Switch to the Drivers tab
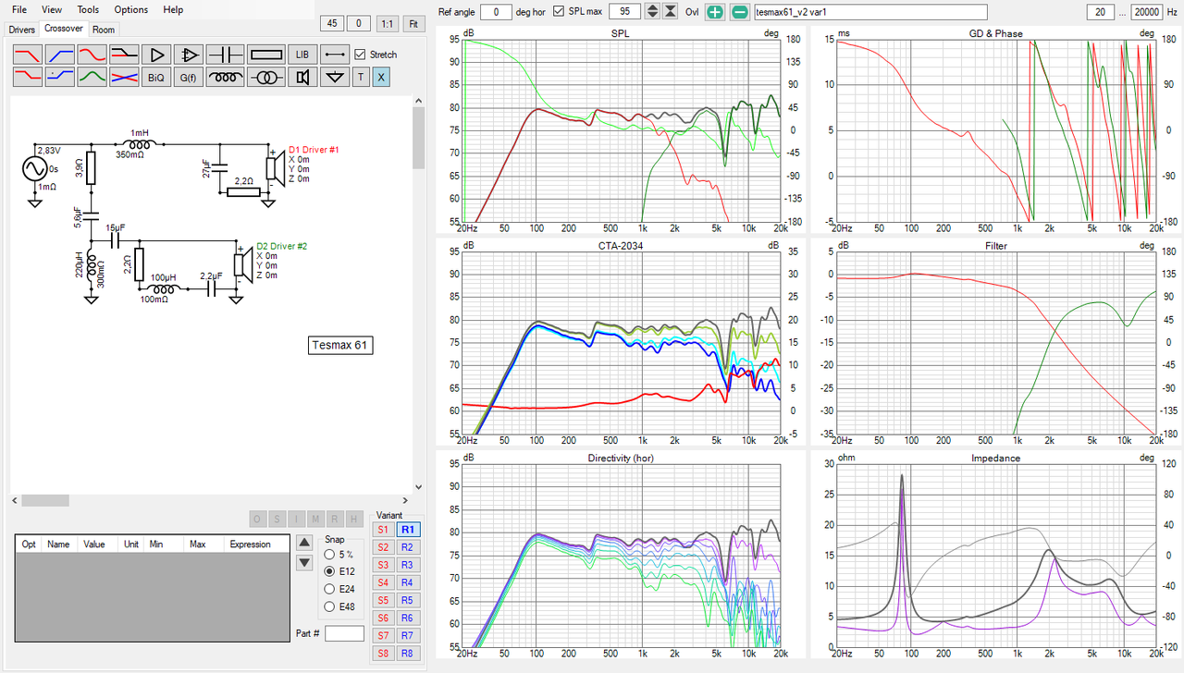Image resolution: width=1184 pixels, height=673 pixels. click(21, 30)
